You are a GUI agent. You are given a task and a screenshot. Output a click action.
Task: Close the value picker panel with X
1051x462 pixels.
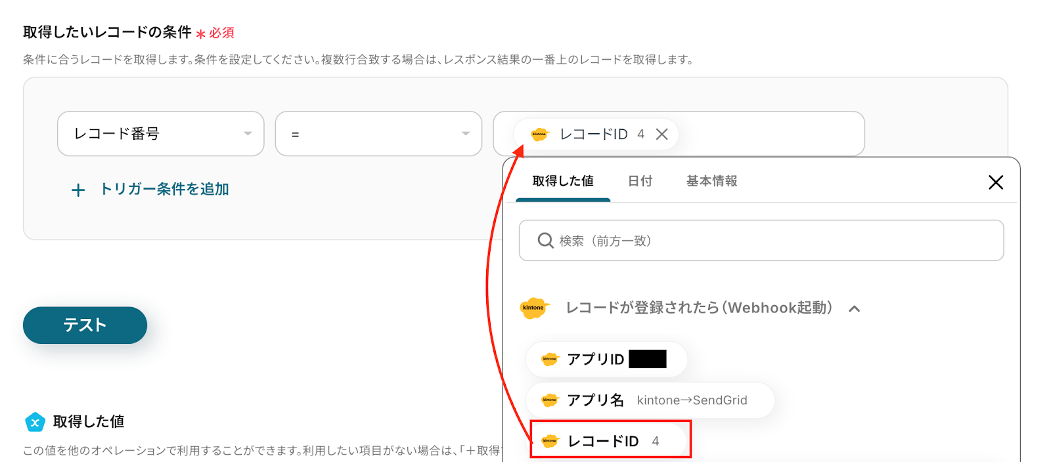pyautogui.click(x=995, y=182)
